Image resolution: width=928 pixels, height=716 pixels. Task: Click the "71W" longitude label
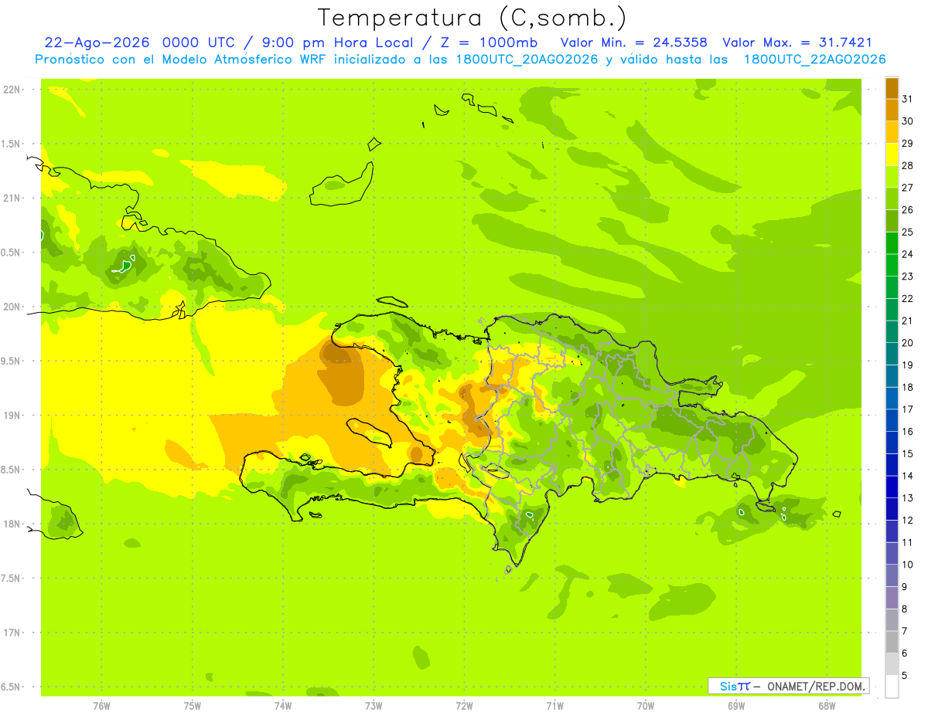[554, 706]
